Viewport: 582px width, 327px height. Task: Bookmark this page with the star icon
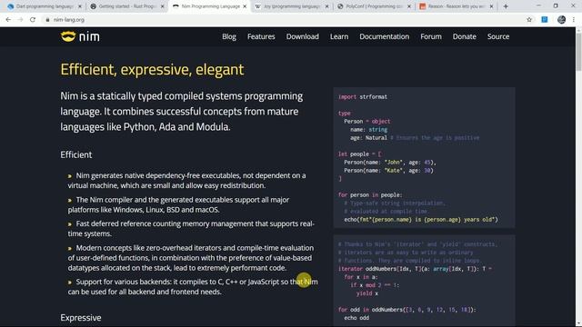pyautogui.click(x=529, y=20)
